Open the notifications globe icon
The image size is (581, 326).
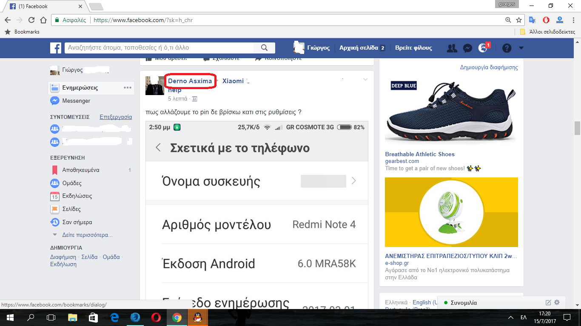click(482, 48)
